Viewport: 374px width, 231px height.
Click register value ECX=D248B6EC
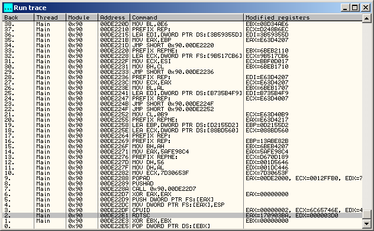click(x=267, y=30)
